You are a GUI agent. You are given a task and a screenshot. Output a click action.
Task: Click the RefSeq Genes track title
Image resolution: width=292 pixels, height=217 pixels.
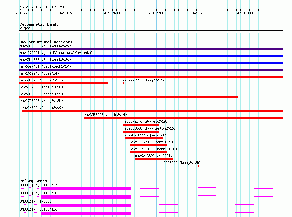pos(33,181)
